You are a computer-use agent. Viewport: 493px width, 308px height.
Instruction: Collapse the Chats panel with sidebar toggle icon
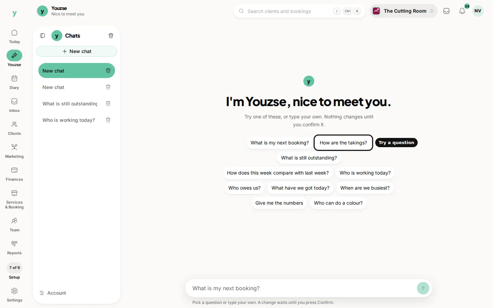click(x=42, y=36)
